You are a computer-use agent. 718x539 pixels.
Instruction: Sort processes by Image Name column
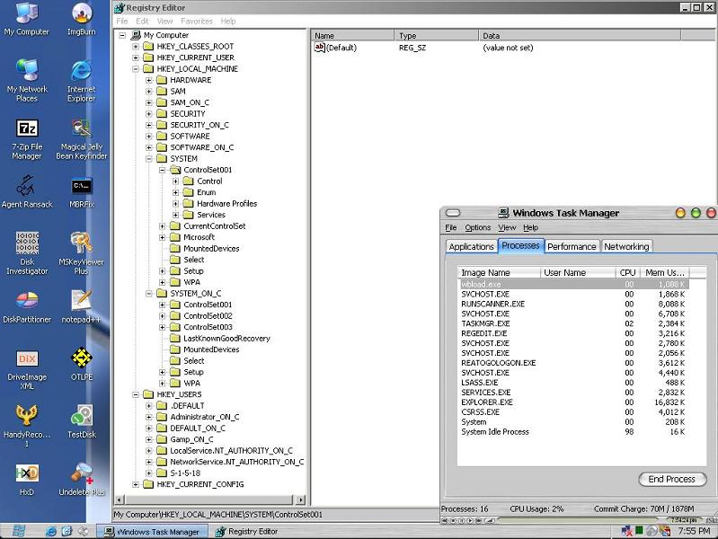[499, 272]
